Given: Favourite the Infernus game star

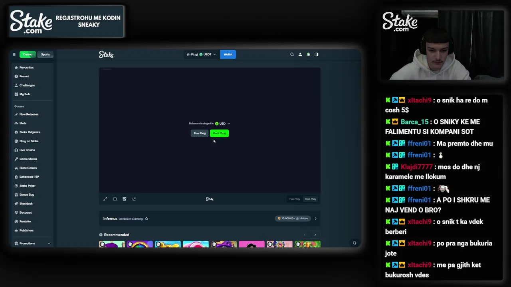Looking at the screenshot, I should pyautogui.click(x=147, y=218).
